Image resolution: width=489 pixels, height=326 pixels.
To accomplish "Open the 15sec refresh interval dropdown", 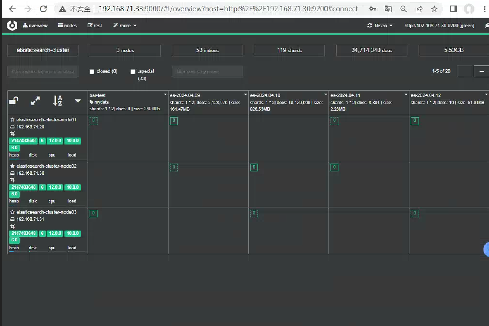I will (x=380, y=26).
